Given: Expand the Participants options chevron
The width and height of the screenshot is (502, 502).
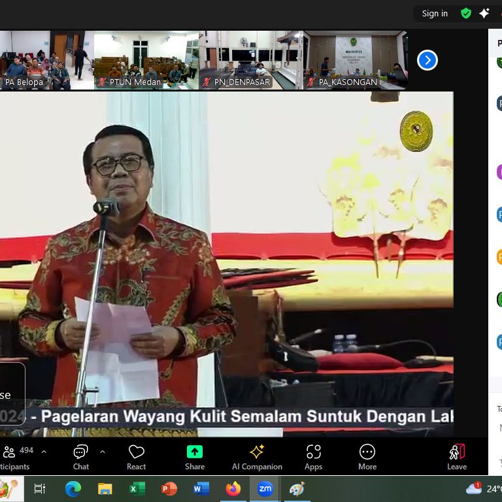Looking at the screenshot, I should (44, 452).
